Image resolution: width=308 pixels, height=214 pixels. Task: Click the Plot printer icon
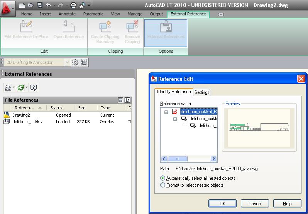(x=73, y=5)
